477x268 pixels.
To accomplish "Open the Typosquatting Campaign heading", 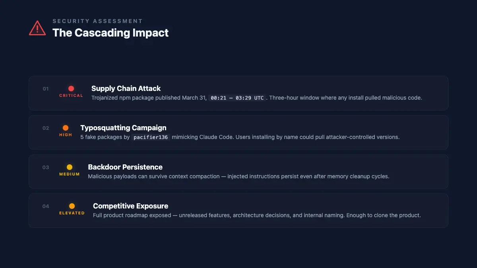I will [x=123, y=128].
